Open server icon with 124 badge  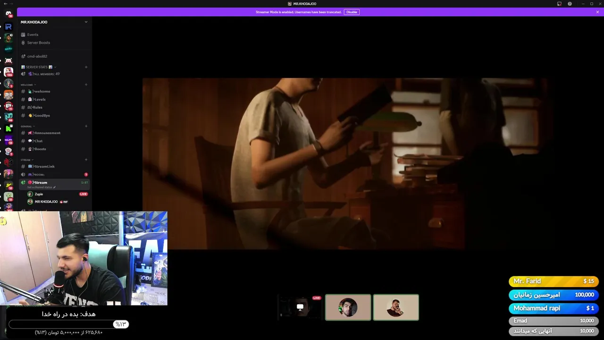point(8,72)
